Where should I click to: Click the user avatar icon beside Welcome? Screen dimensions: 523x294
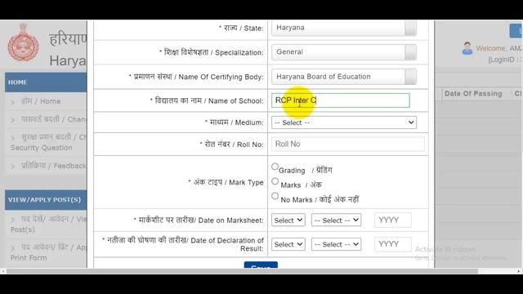(x=467, y=48)
